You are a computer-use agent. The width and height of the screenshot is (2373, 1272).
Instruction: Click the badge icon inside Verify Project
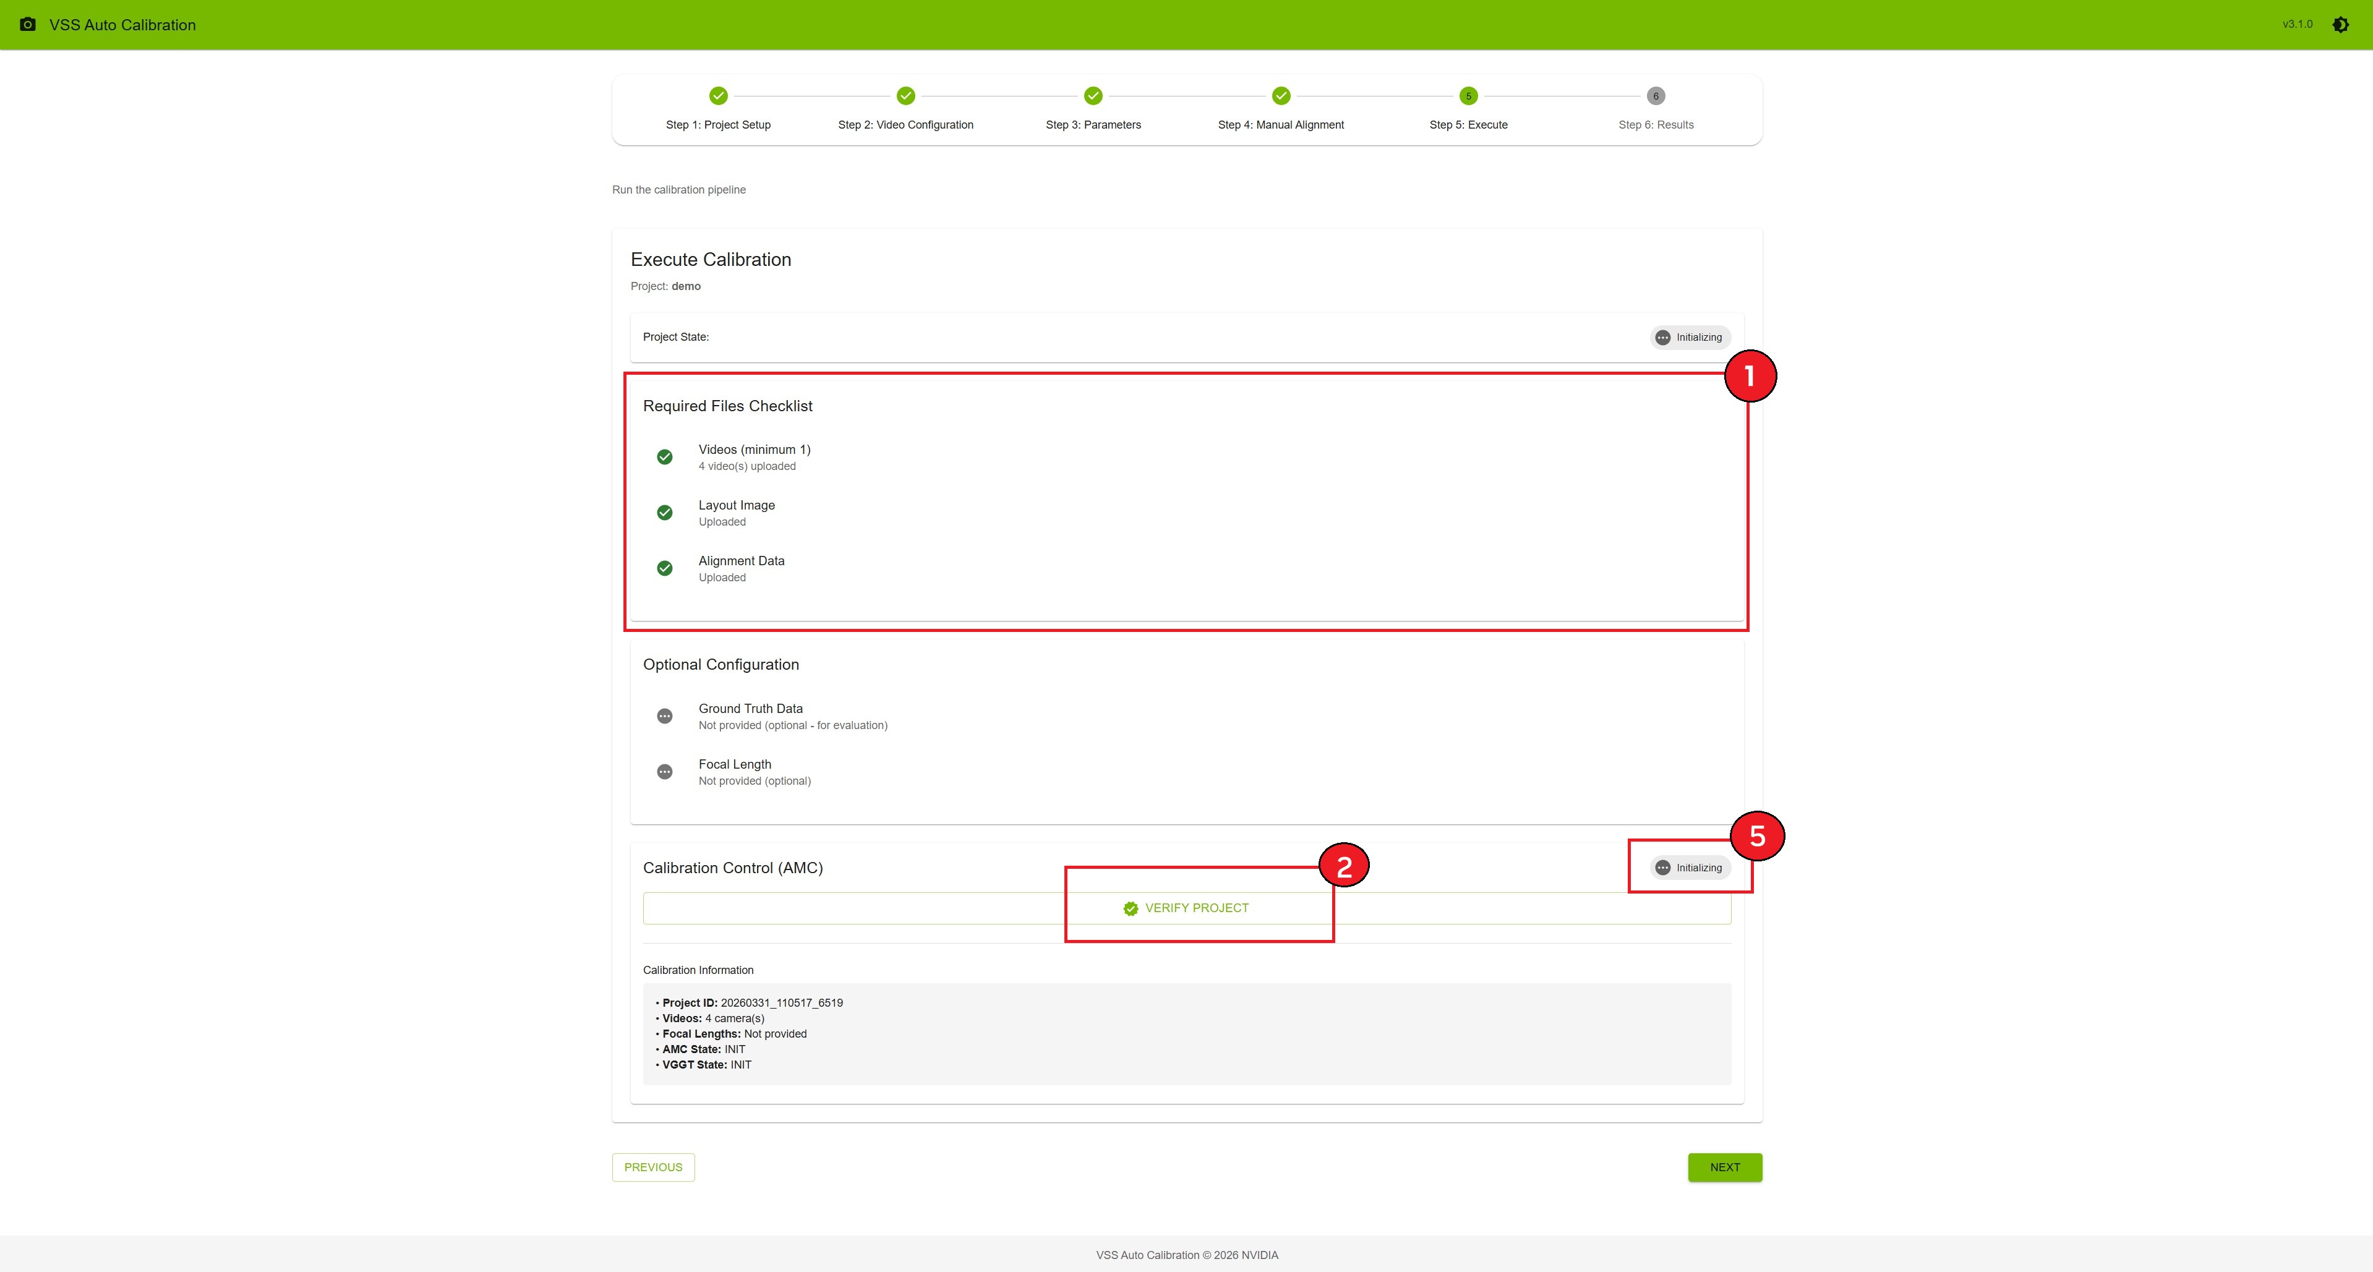1131,908
